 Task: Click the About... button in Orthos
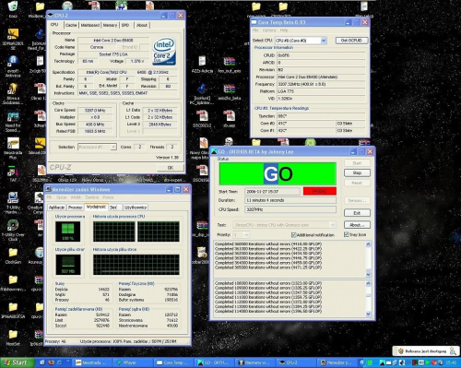pos(357,225)
